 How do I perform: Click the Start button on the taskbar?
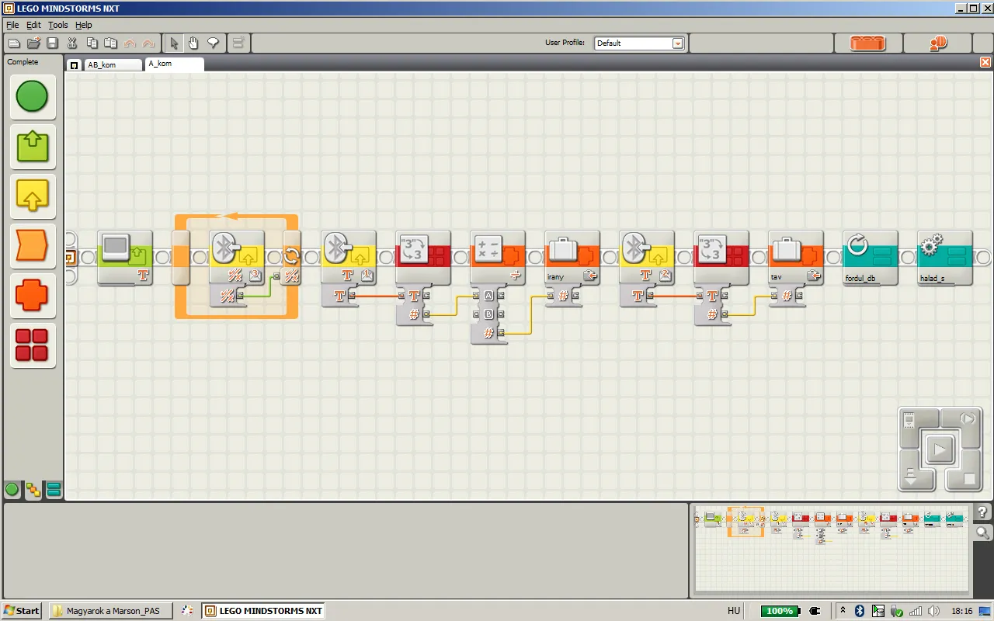[22, 611]
